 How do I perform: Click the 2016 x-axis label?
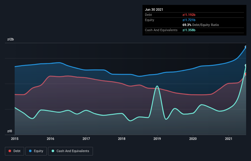(50, 139)
